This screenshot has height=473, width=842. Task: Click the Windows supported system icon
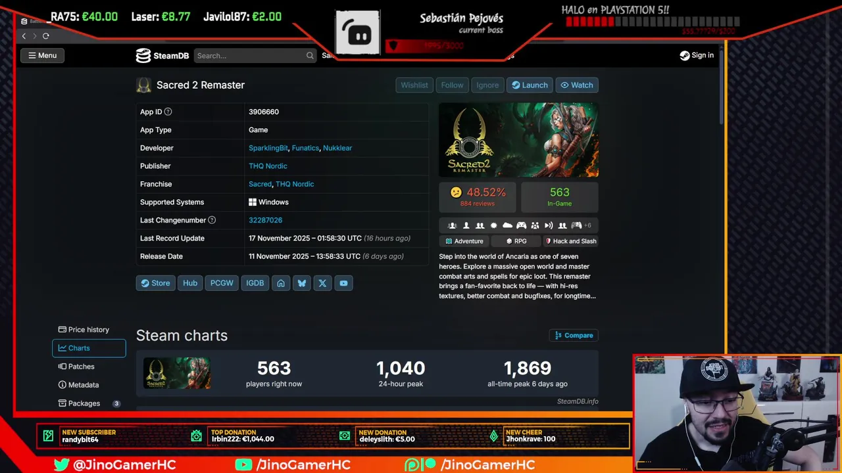pyautogui.click(x=253, y=202)
